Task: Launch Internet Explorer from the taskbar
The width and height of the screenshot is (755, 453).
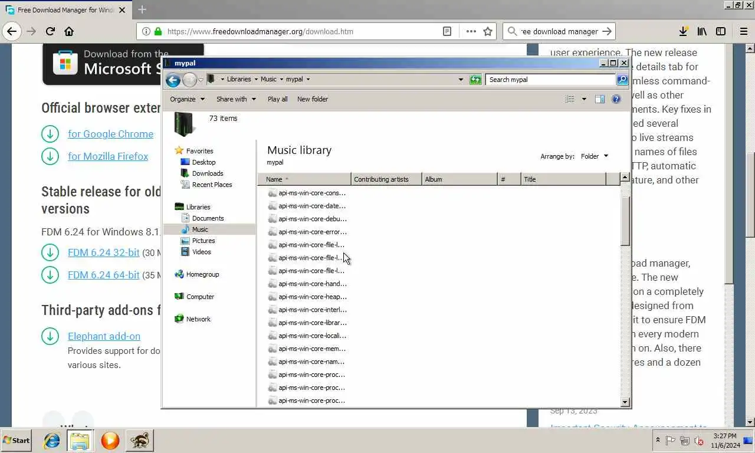Action: click(x=52, y=441)
